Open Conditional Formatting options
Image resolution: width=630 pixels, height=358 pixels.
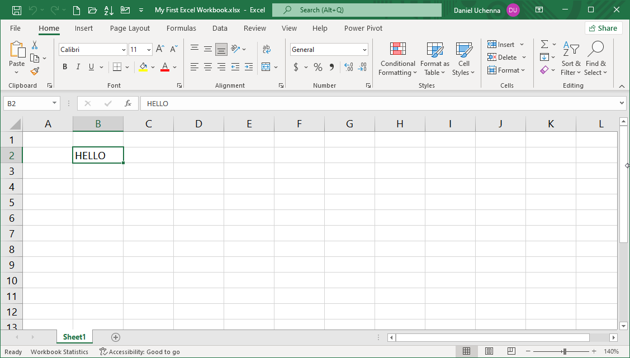pos(397,58)
